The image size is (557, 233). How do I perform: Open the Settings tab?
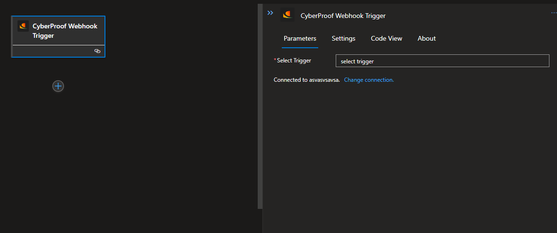point(343,38)
